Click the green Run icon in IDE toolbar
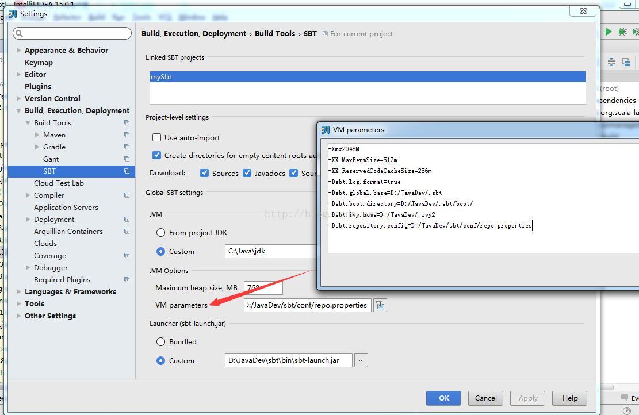The width and height of the screenshot is (639, 415). click(x=608, y=32)
